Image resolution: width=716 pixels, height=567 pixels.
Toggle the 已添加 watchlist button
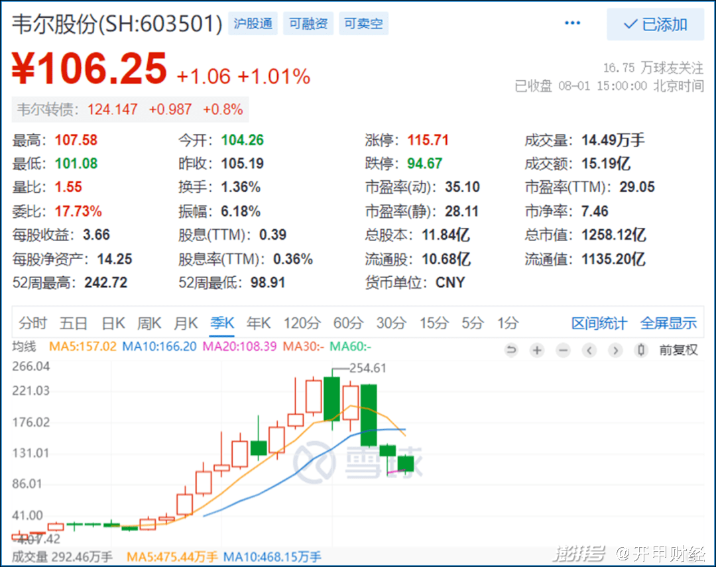pyautogui.click(x=655, y=25)
